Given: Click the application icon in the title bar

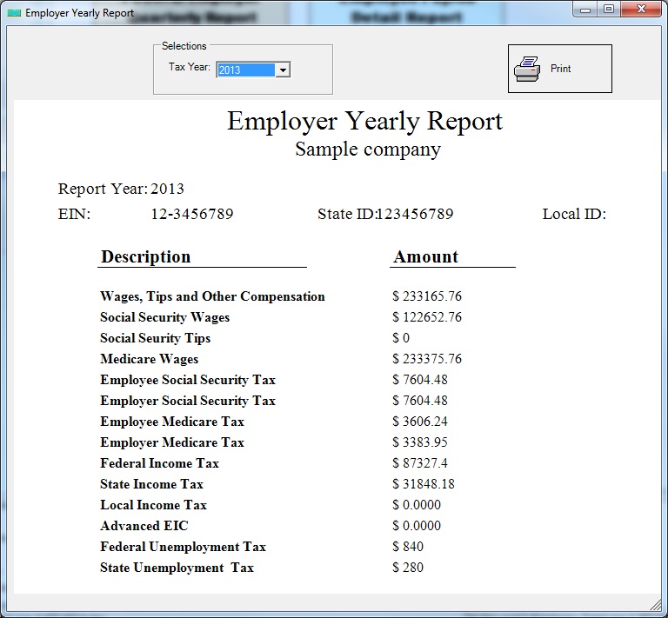Looking at the screenshot, I should [x=14, y=13].
